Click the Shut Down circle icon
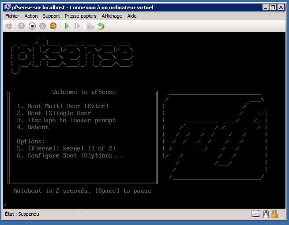This screenshot has height=225, width=289. click(x=42, y=26)
